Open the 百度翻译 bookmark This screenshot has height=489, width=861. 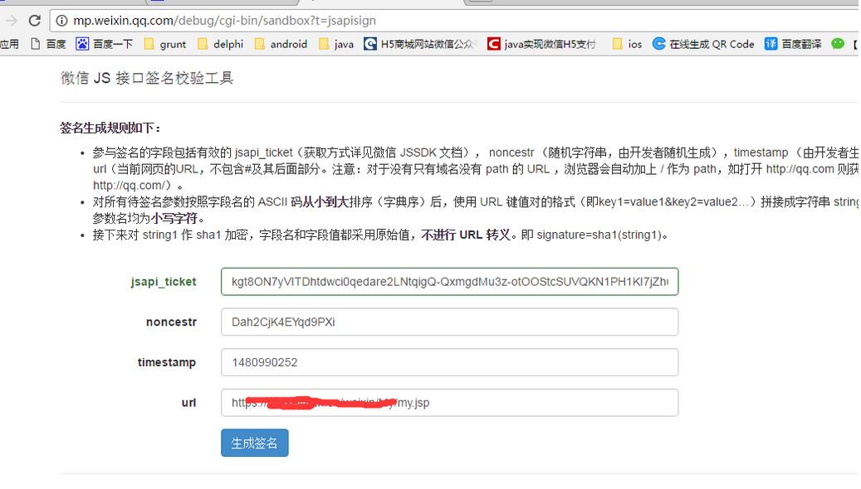coord(793,44)
